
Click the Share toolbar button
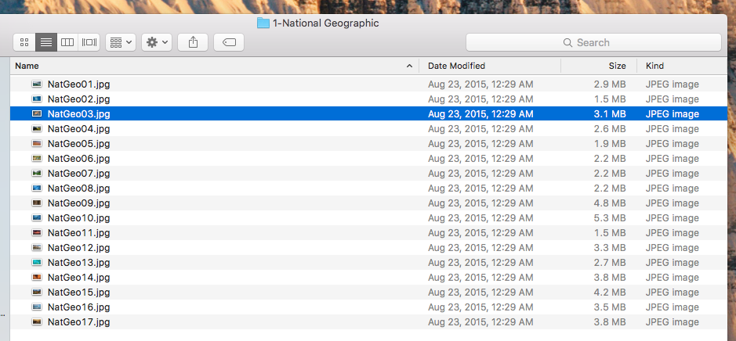pyautogui.click(x=193, y=42)
